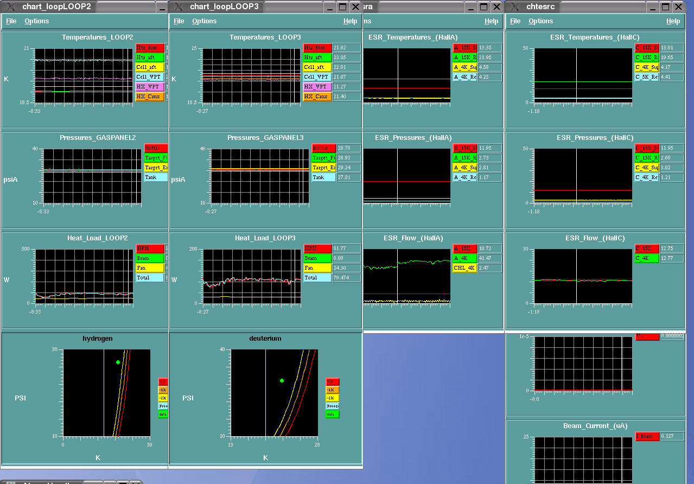Image resolution: width=694 pixels, height=484 pixels.
Task: Click Htr_fore legend in Temperatures_LOOP2
Action: click(150, 48)
